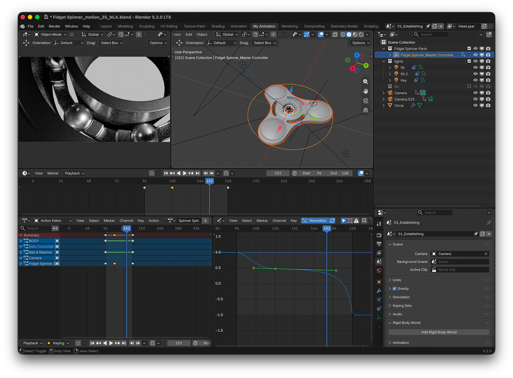Open the Tool properties tab

(379, 224)
